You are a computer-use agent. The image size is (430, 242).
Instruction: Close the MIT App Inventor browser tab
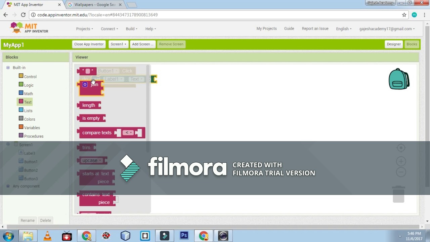tap(59, 5)
